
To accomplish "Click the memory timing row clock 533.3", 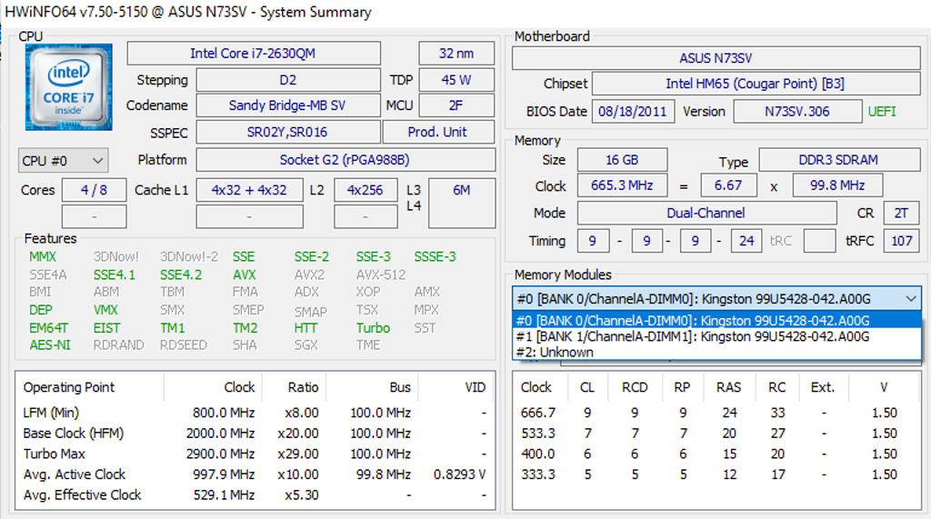I will click(x=538, y=434).
